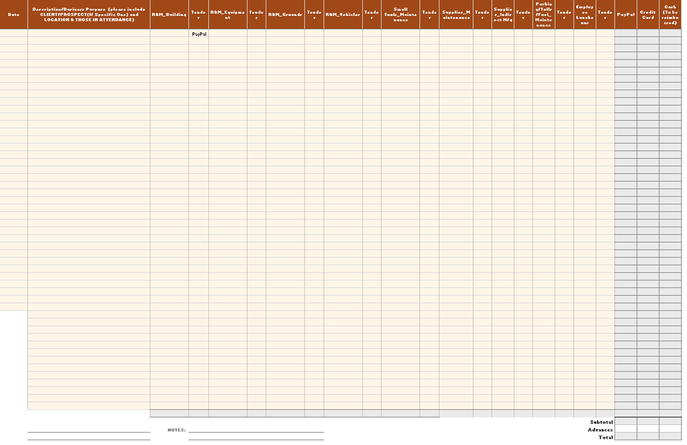
Task: Select the first-row Date cell
Action: 14,33
